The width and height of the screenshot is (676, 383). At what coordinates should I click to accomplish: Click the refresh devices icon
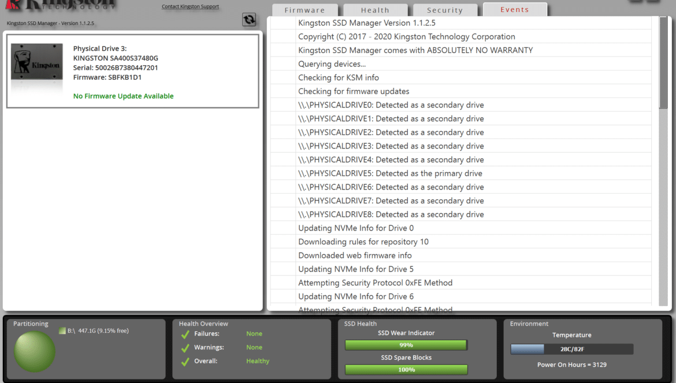point(249,20)
